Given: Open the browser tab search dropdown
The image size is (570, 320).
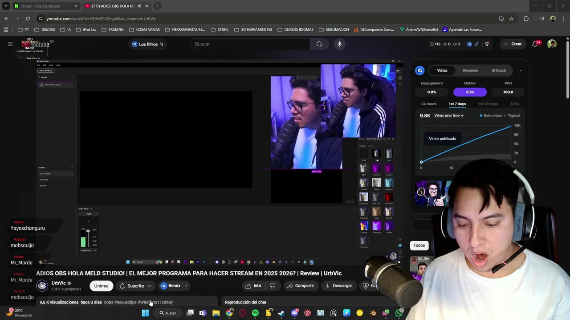Looking at the screenshot, I should pyautogui.click(x=6, y=6).
